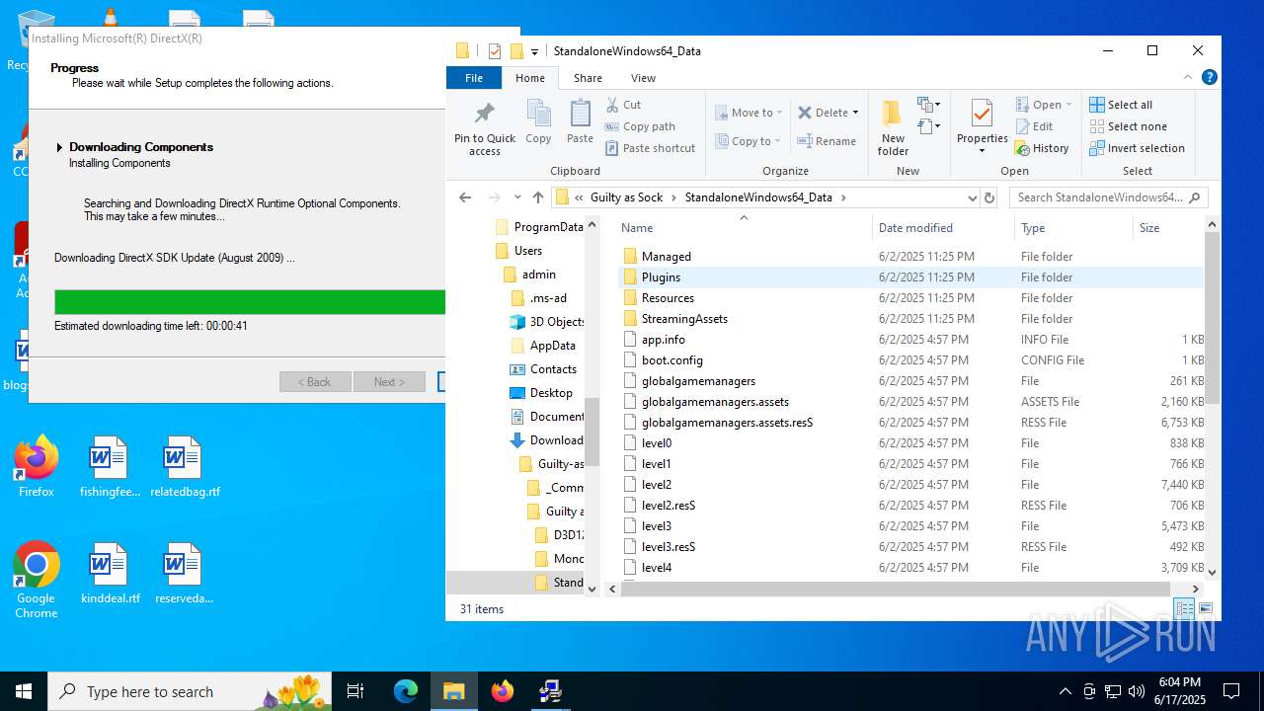Click Invert selection command
This screenshot has width=1264, height=711.
point(1137,148)
